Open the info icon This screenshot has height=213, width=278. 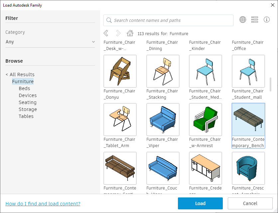tap(266, 20)
